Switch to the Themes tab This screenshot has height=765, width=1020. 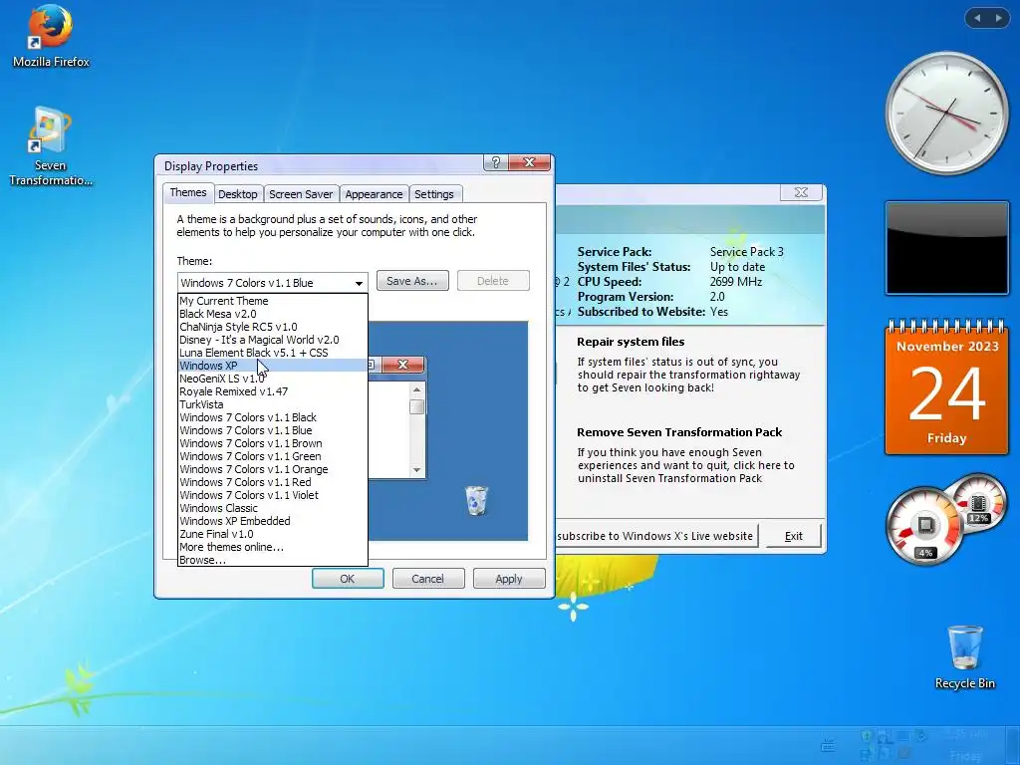188,192
